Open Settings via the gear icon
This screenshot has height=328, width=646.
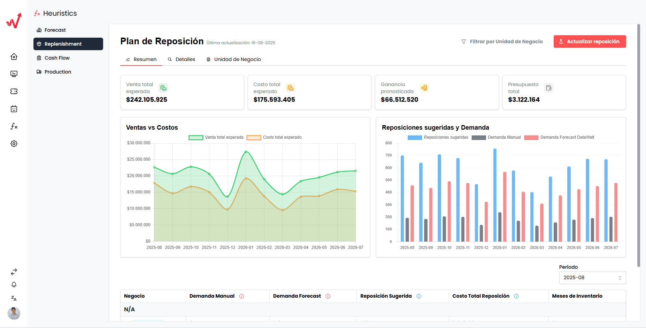(x=14, y=144)
